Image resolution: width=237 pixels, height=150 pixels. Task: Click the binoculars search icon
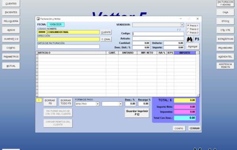[x=190, y=39]
